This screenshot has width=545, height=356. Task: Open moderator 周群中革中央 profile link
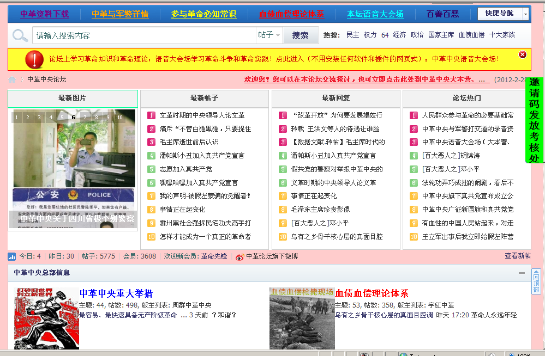[x=192, y=305]
